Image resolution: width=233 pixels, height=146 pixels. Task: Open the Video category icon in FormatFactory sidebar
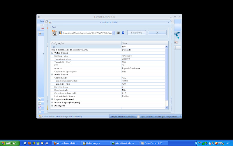pos(40,34)
